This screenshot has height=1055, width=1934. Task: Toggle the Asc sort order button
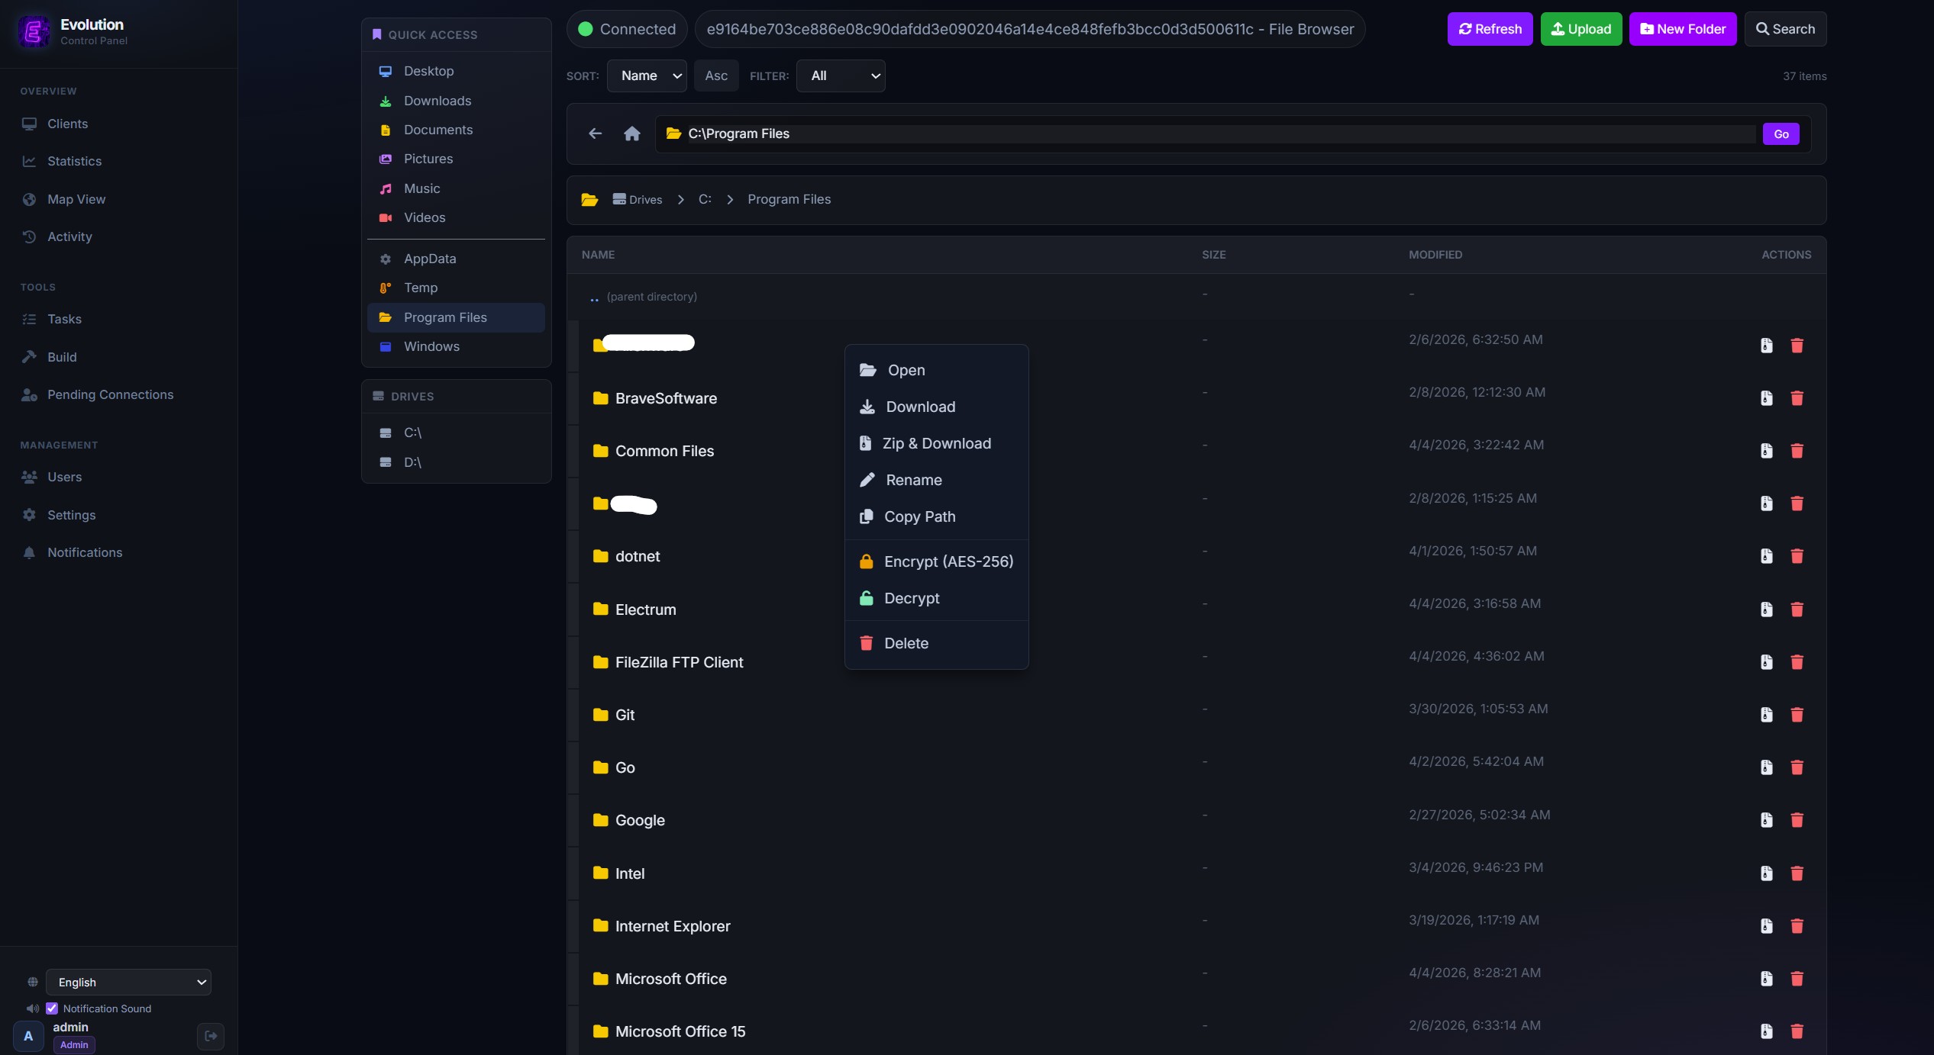[x=716, y=76]
